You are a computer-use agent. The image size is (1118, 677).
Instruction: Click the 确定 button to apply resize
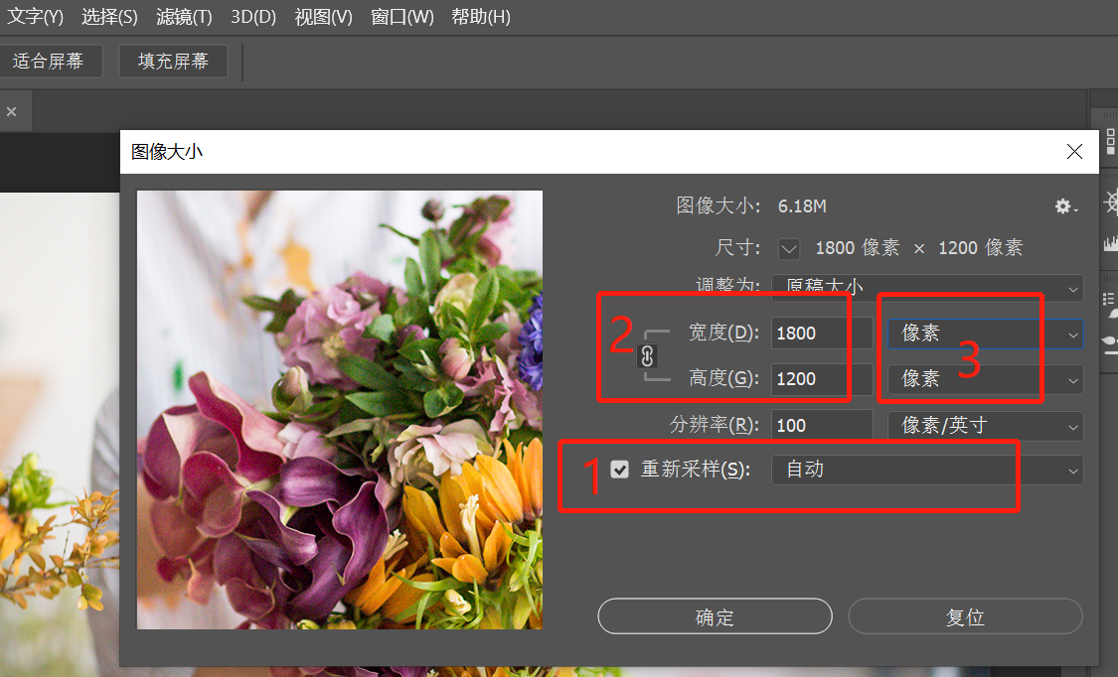coord(714,615)
